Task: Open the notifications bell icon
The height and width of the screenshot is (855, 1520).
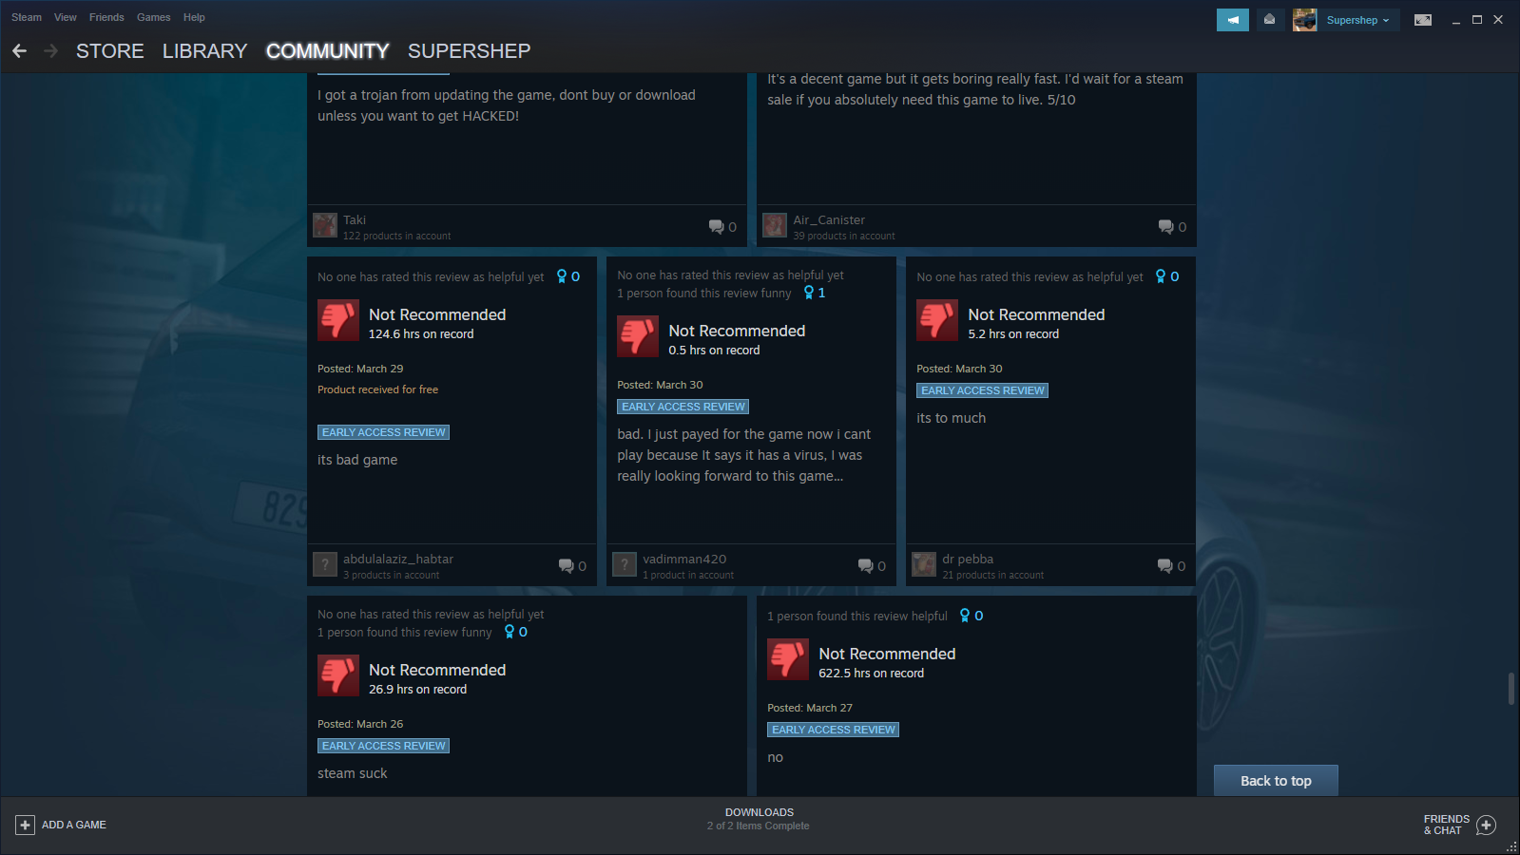Action: tap(1269, 20)
